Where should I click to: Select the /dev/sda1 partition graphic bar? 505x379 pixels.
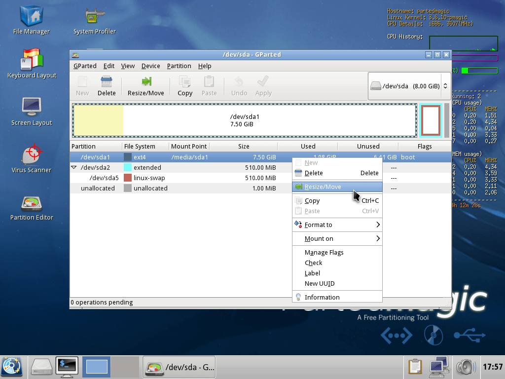point(245,120)
